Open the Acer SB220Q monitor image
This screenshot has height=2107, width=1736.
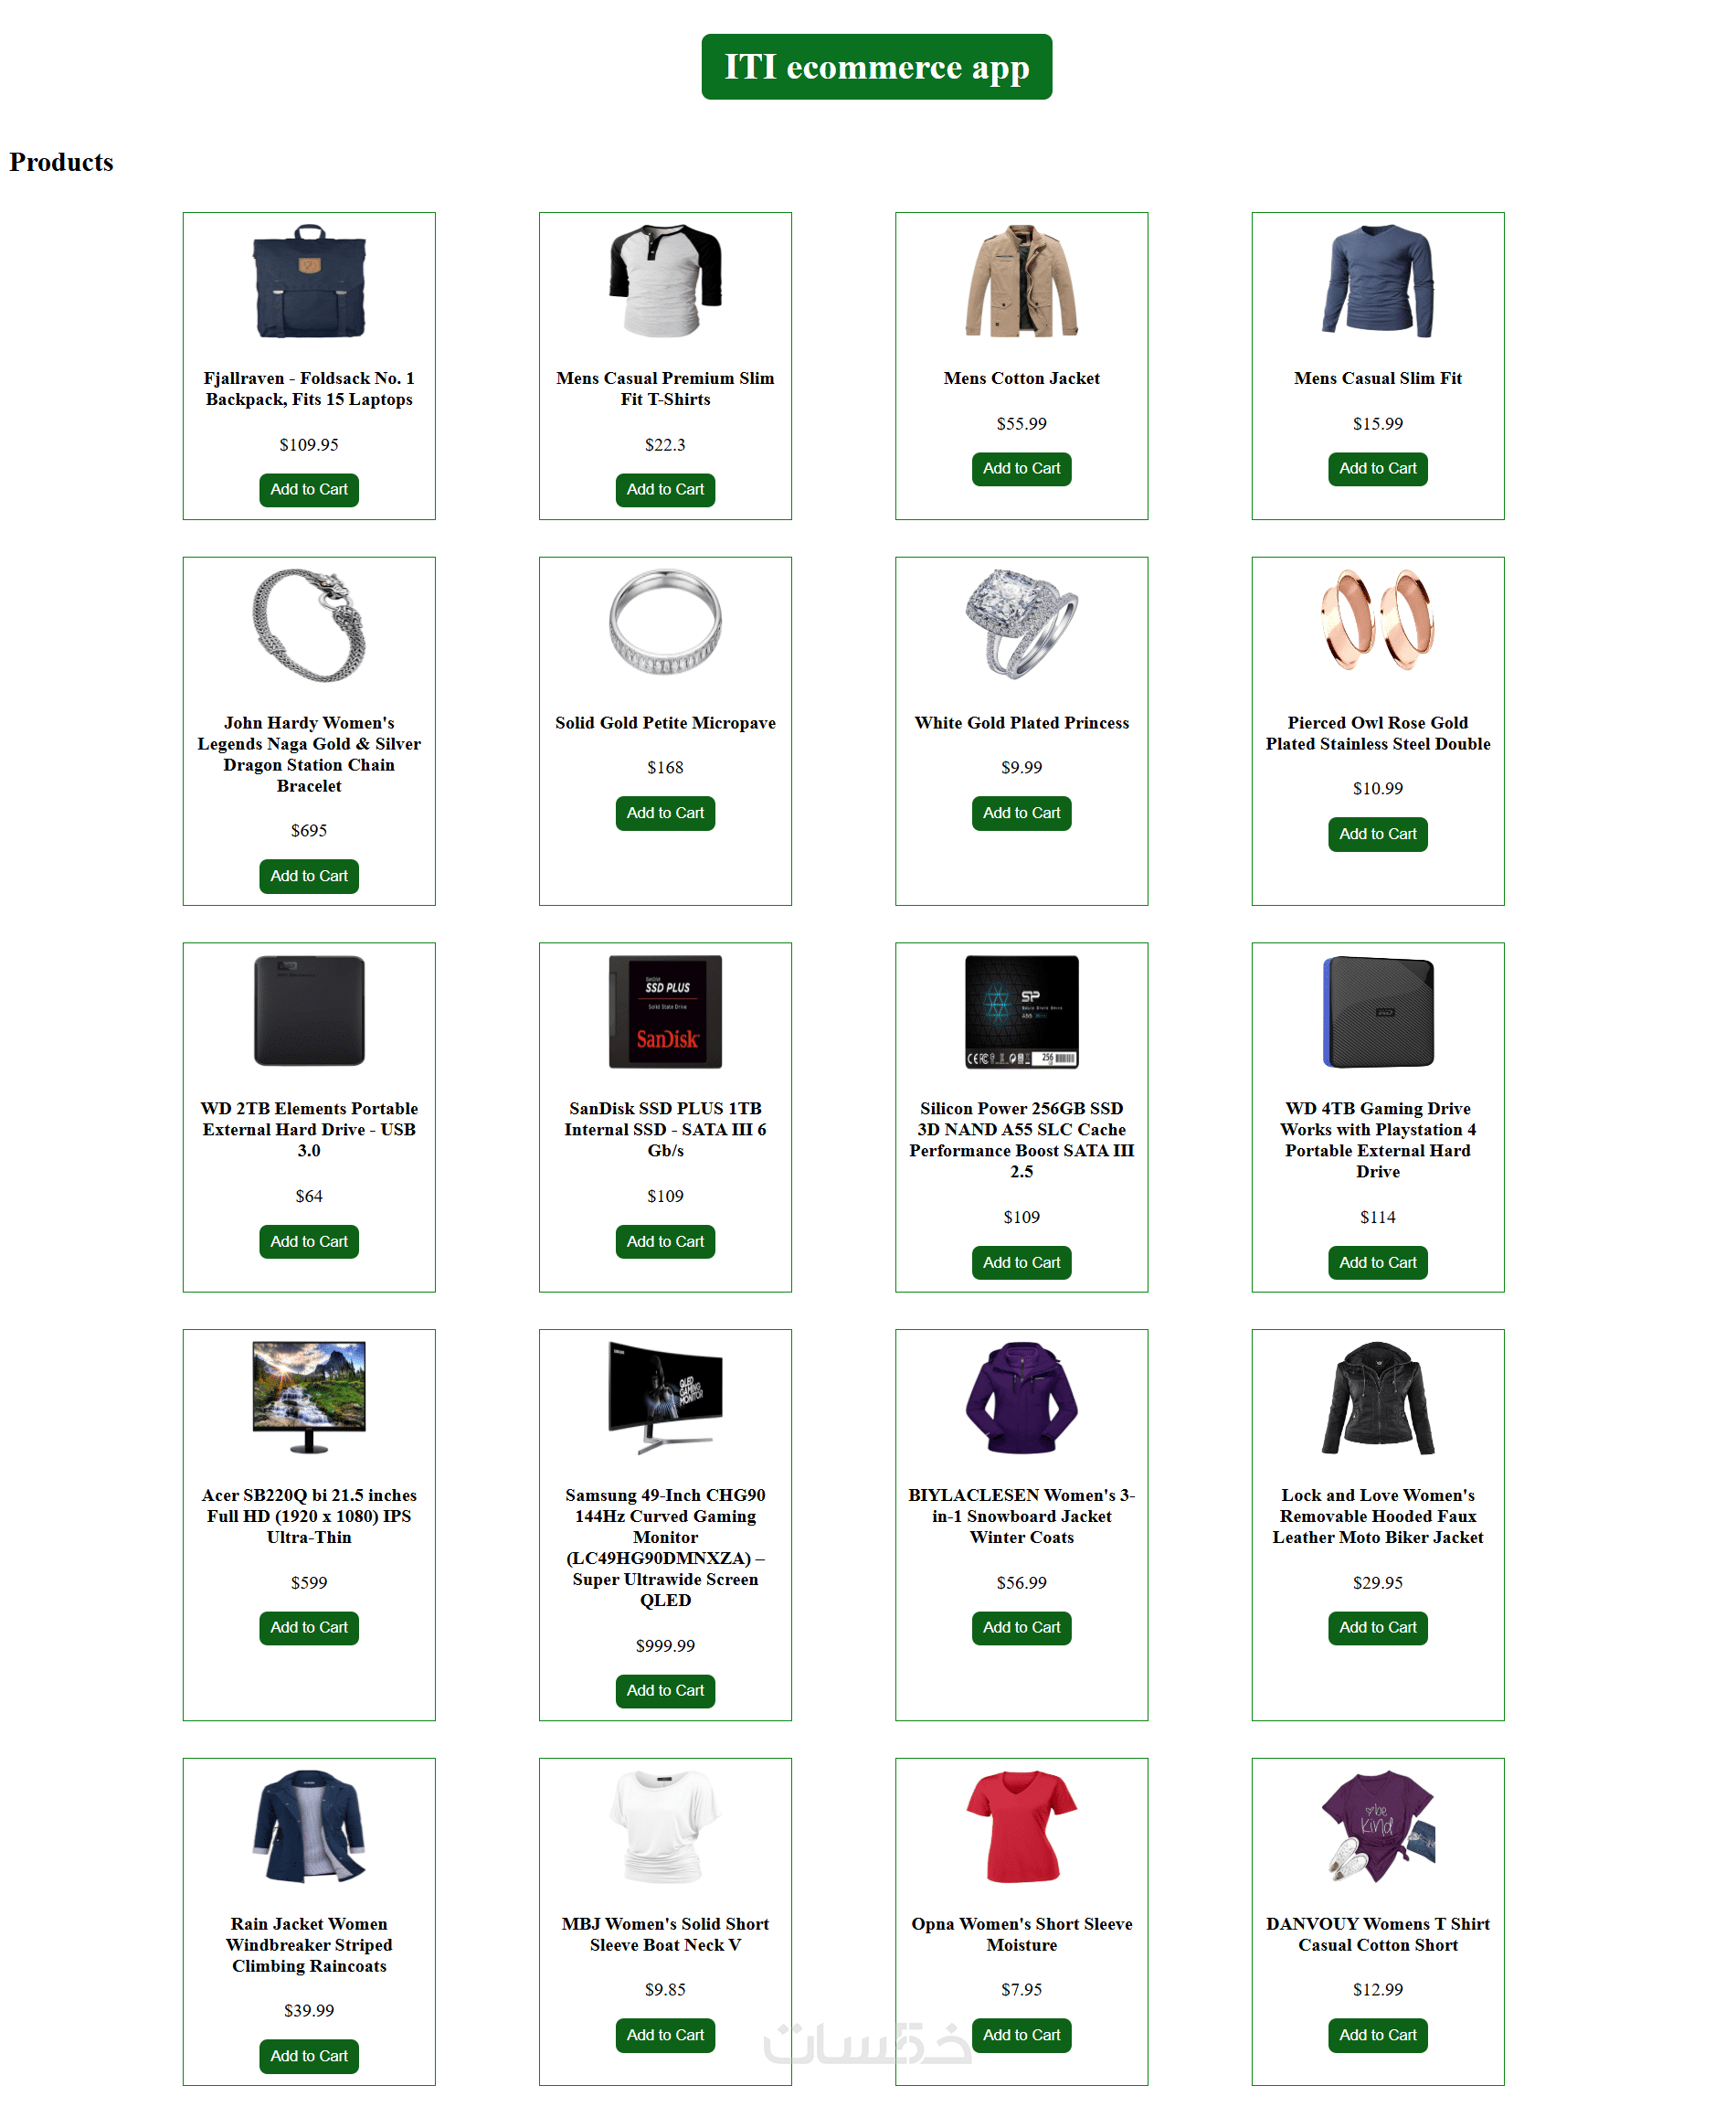309,1398
